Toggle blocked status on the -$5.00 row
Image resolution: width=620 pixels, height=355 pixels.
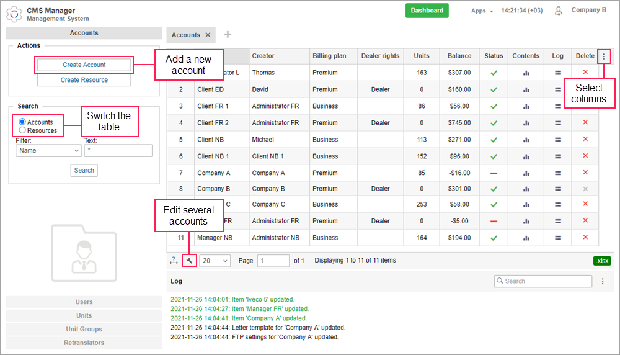point(494,221)
